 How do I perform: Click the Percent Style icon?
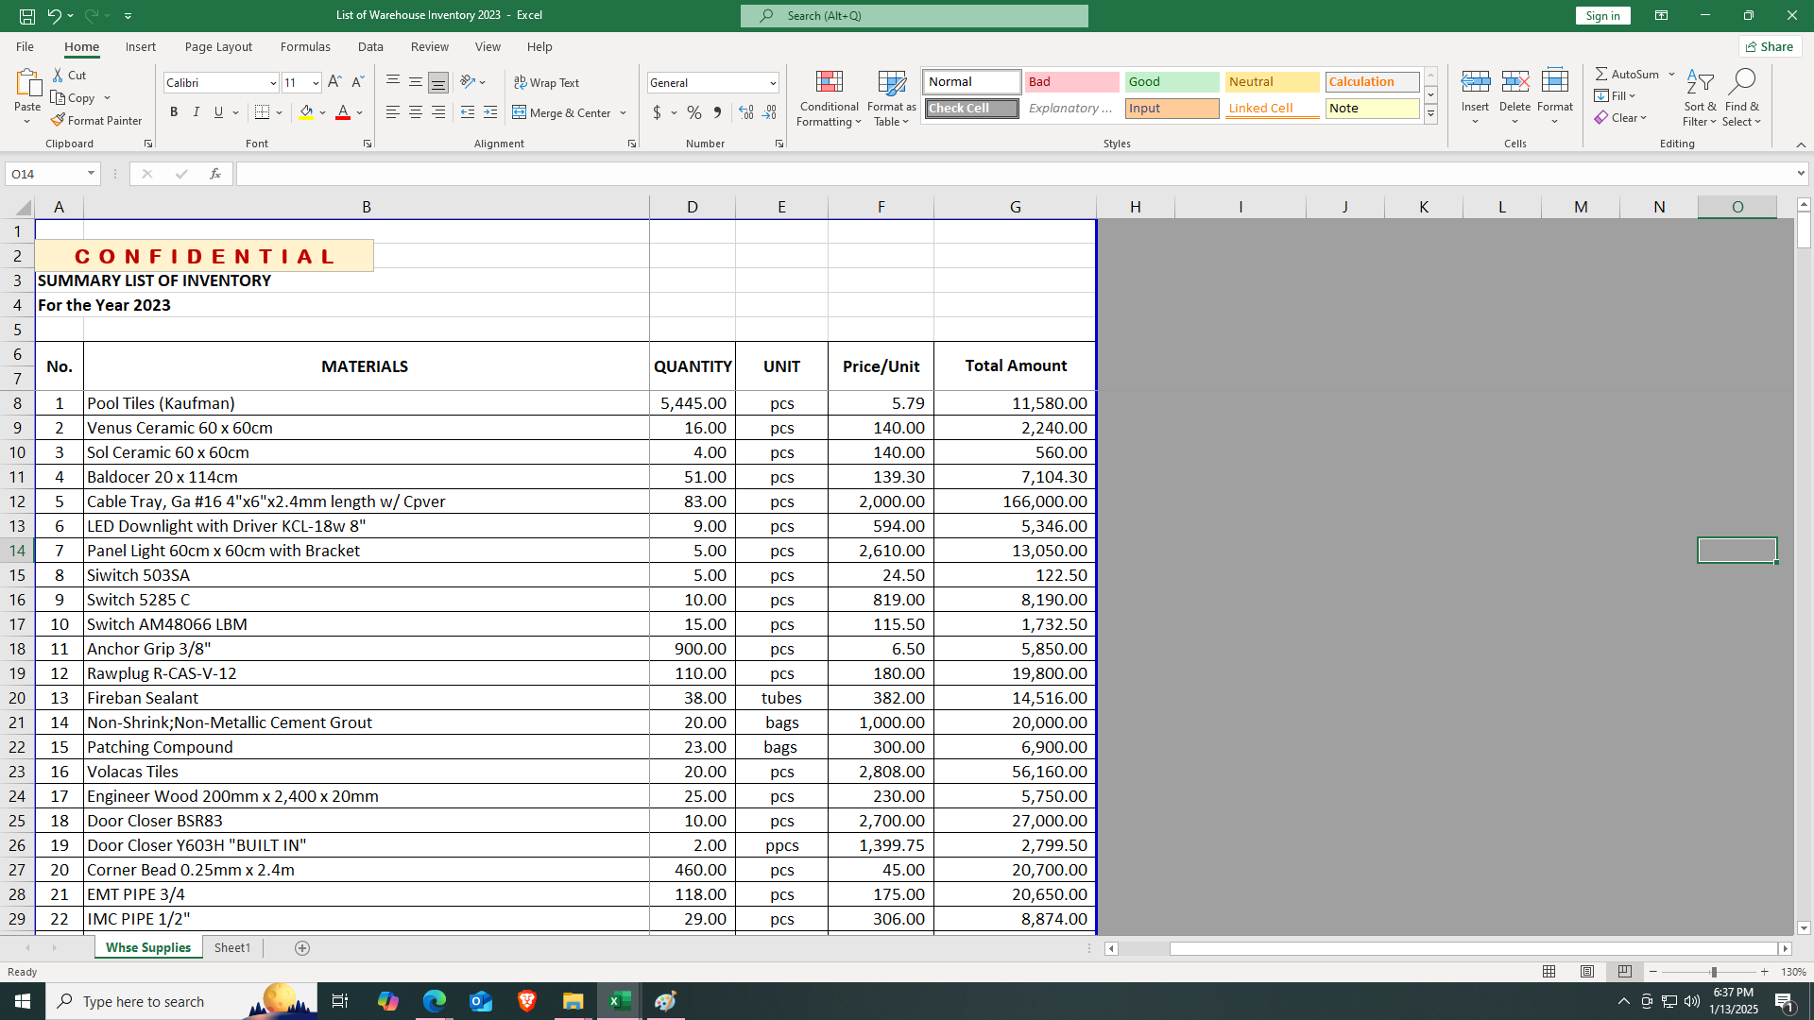point(694,112)
